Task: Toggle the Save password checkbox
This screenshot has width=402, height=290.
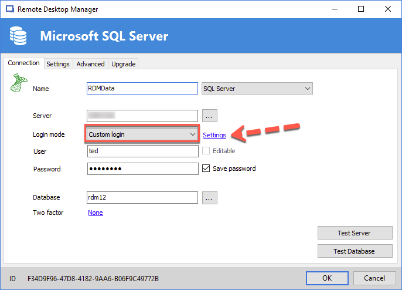Action: point(206,168)
